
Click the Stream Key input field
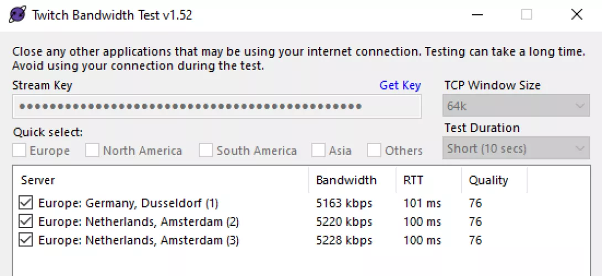coord(216,107)
